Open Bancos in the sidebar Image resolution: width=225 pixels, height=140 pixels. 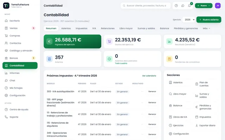[20, 58]
